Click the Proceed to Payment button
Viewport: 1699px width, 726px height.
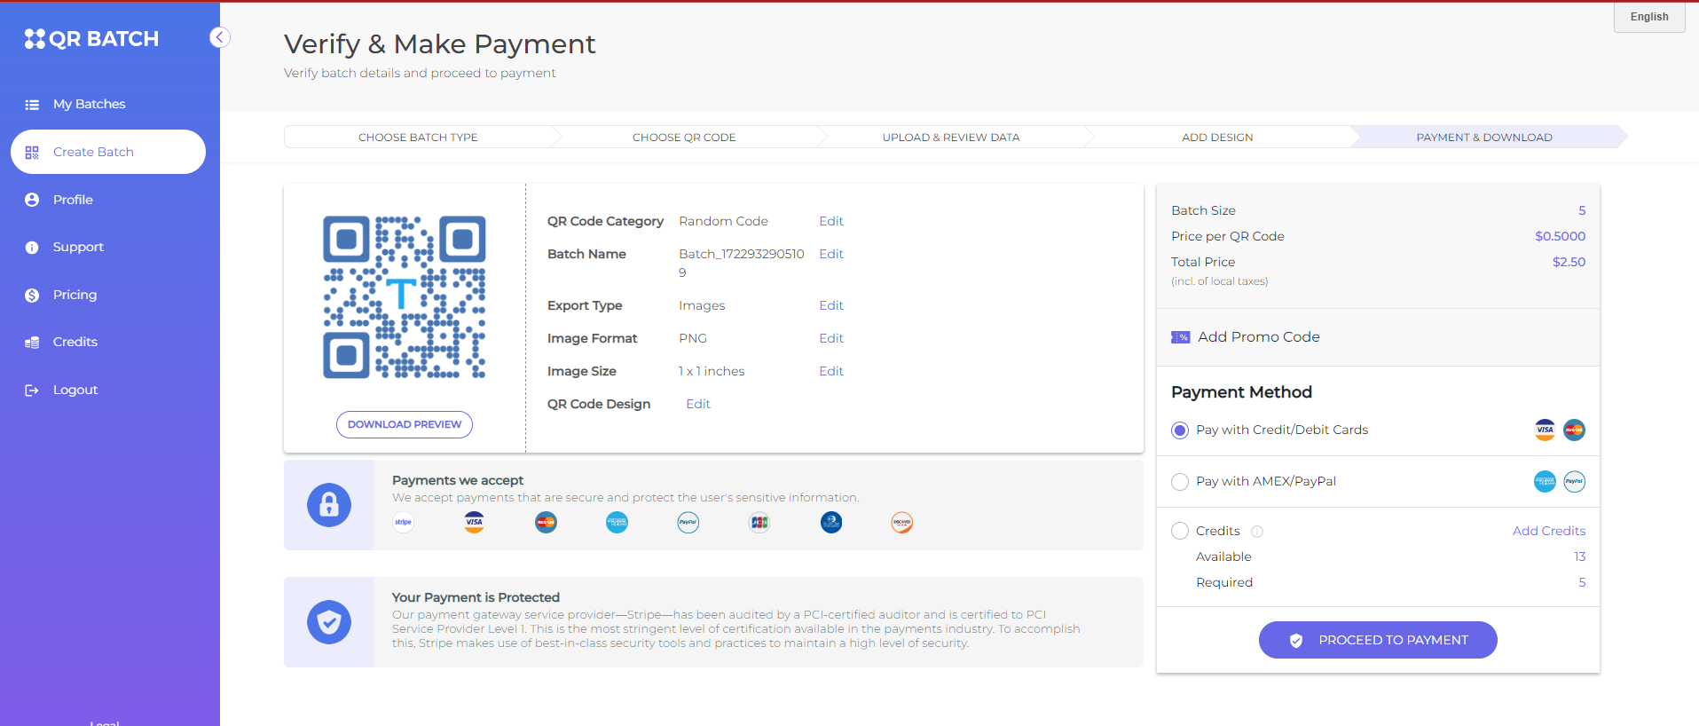click(1378, 640)
